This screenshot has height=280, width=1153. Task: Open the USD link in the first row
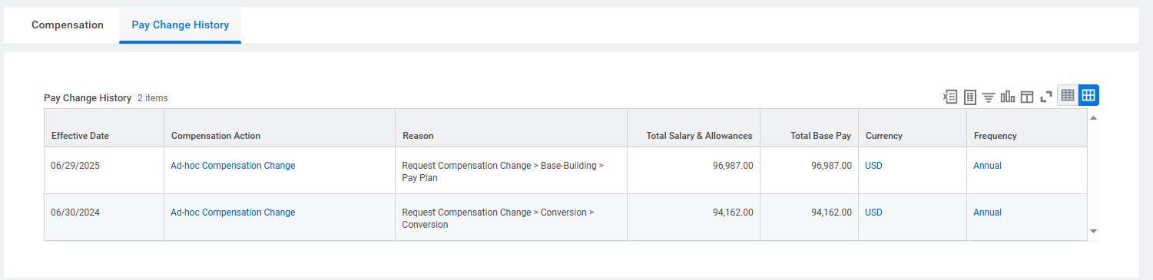click(x=874, y=166)
